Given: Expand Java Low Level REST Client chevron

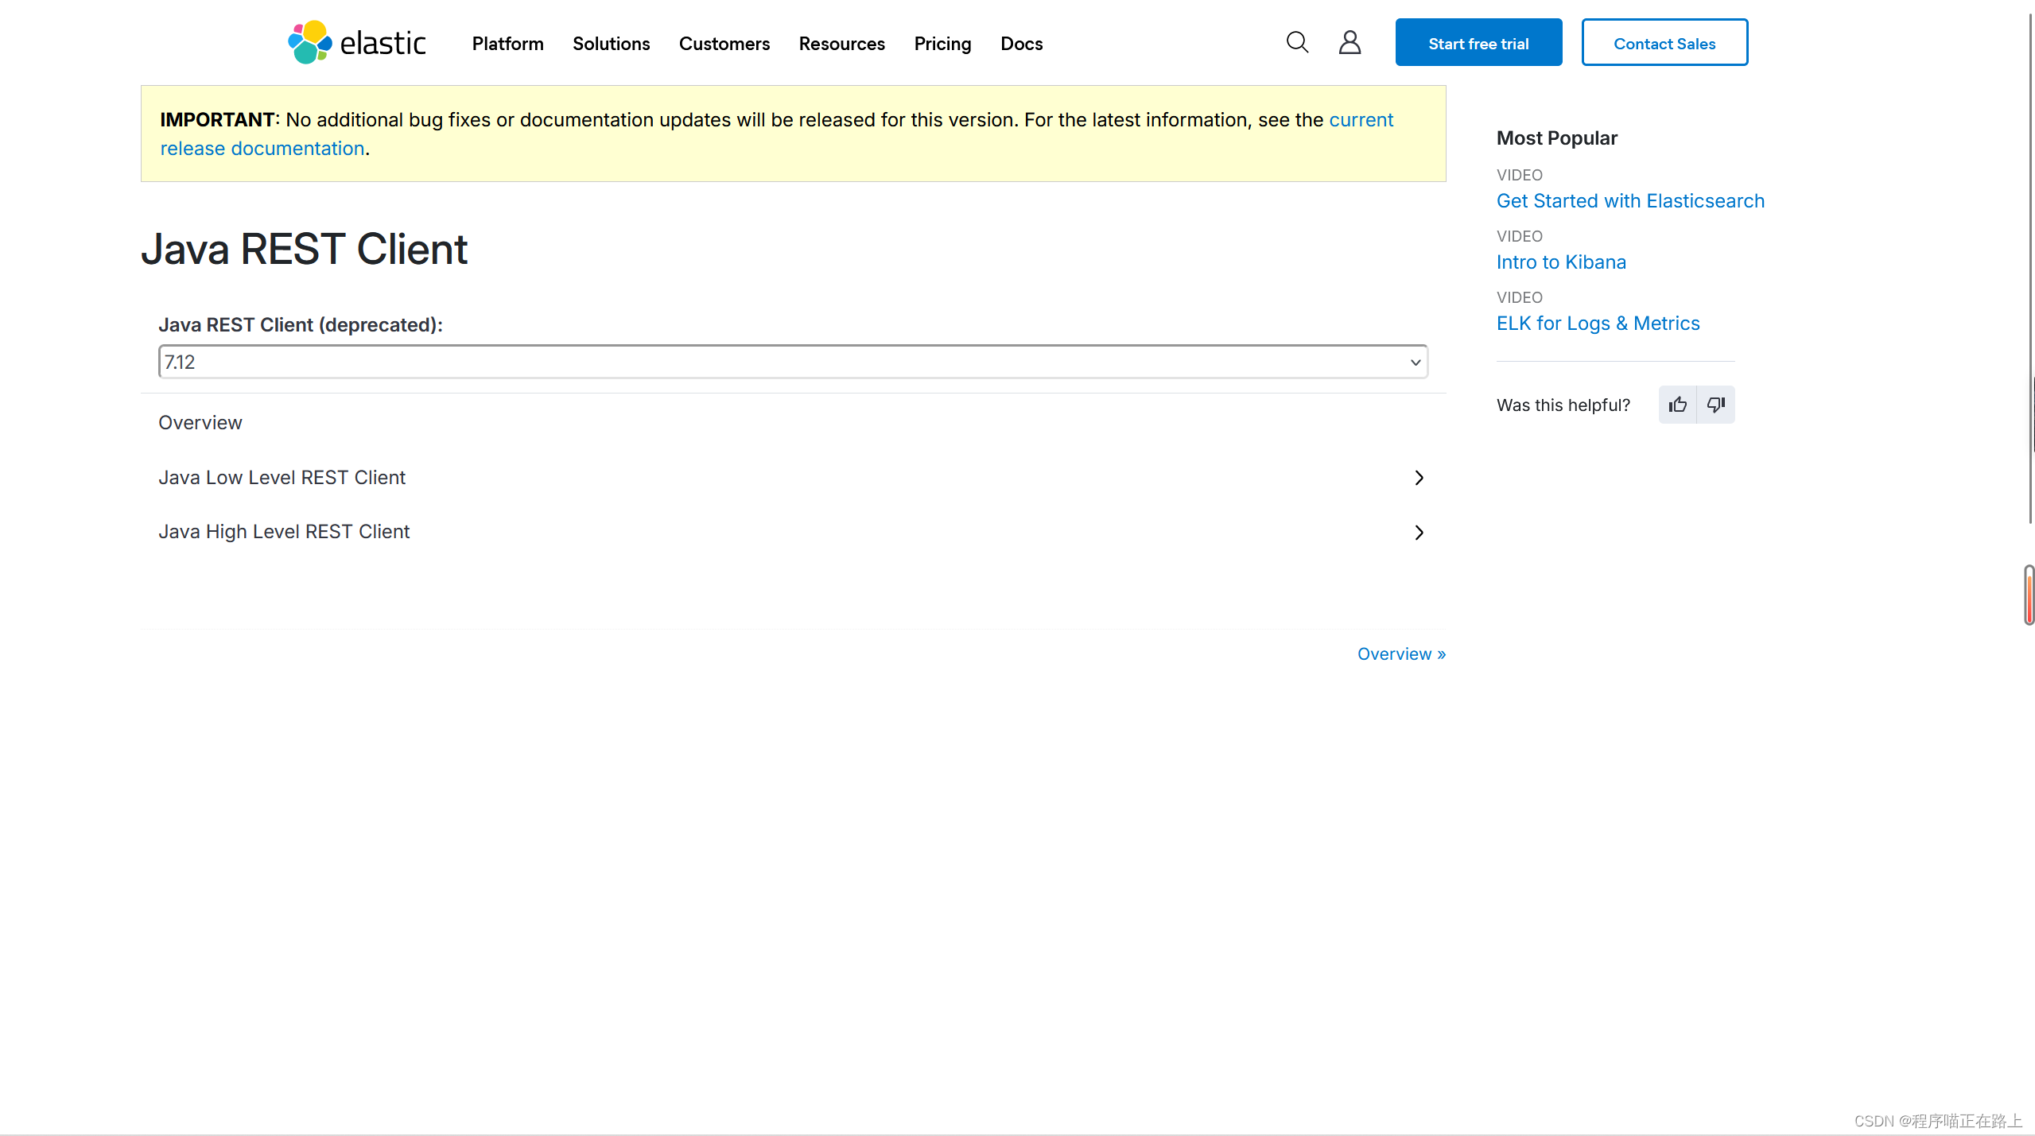Looking at the screenshot, I should point(1419,478).
